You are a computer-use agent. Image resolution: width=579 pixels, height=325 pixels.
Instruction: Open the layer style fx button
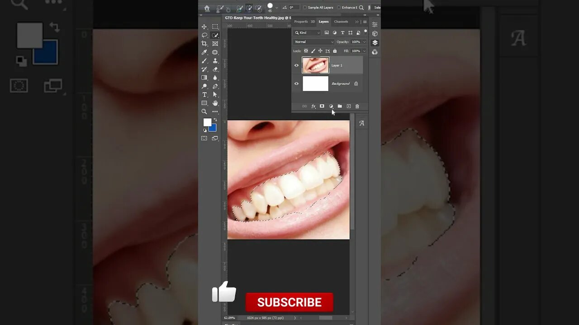click(x=313, y=107)
